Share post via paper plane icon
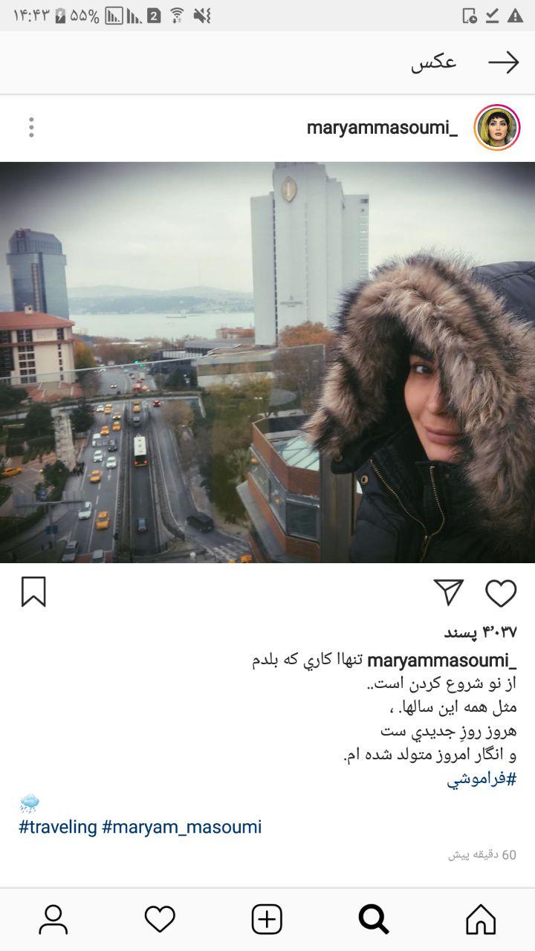Image resolution: width=535 pixels, height=951 pixels. click(449, 592)
